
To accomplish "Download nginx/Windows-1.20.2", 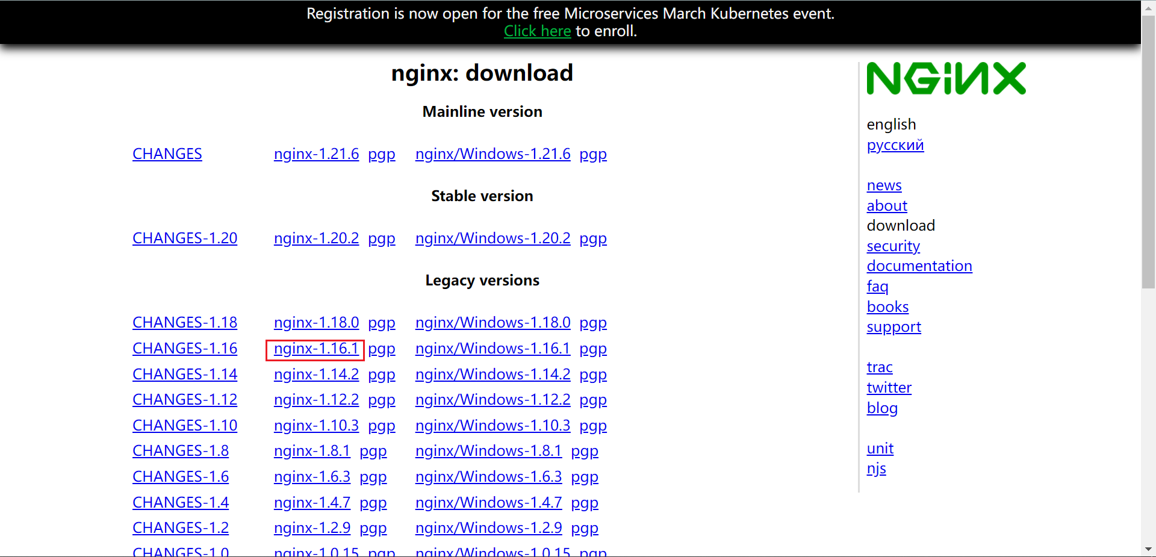I will (x=493, y=238).
